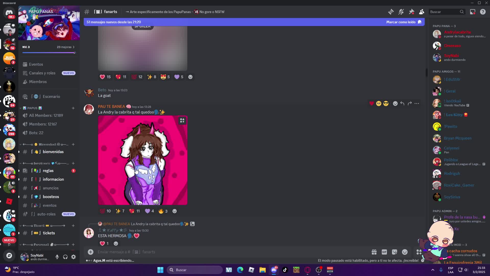Collapse the Bienvenidas category

click(x=44, y=144)
